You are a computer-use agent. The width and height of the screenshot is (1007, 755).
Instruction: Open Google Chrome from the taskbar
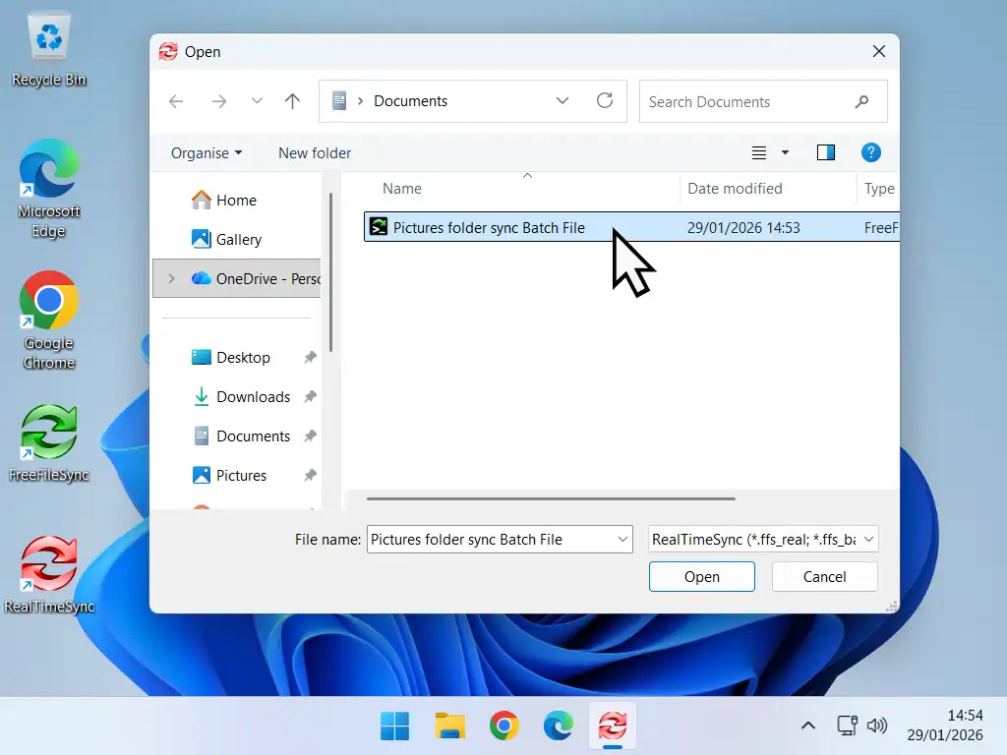coord(503,726)
